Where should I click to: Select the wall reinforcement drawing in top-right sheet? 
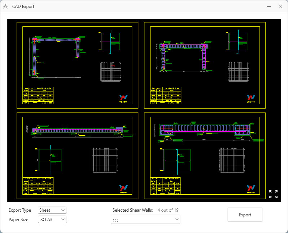pos(184,56)
